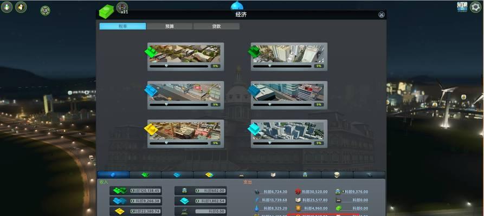Adjust the high-density commercial tax slider
The image size is (484, 216).
pyautogui.click(x=282, y=105)
